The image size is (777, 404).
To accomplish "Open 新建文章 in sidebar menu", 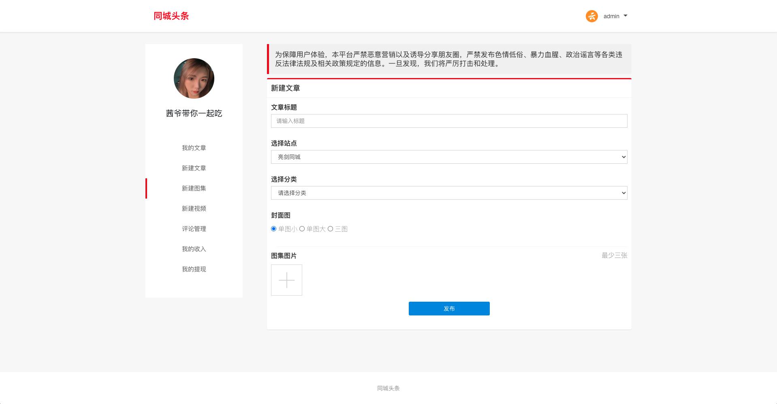I will point(194,168).
